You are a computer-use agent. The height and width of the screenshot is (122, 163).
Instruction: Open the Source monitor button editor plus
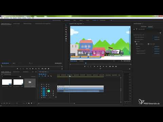[x=62, y=69]
